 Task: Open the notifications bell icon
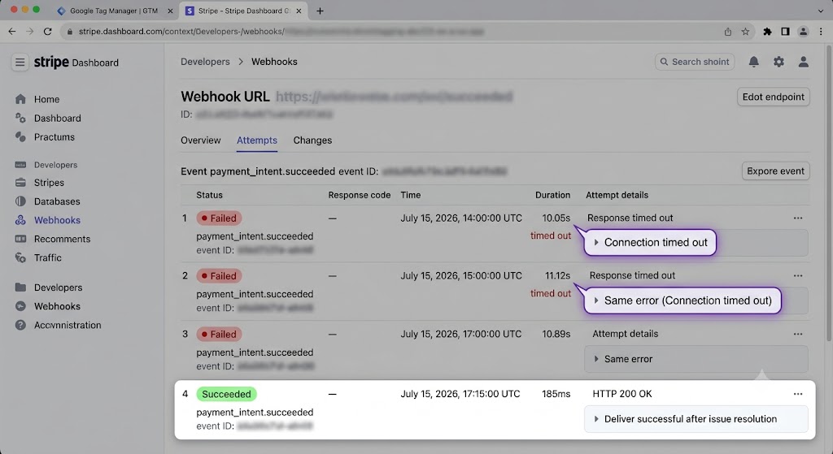point(753,62)
